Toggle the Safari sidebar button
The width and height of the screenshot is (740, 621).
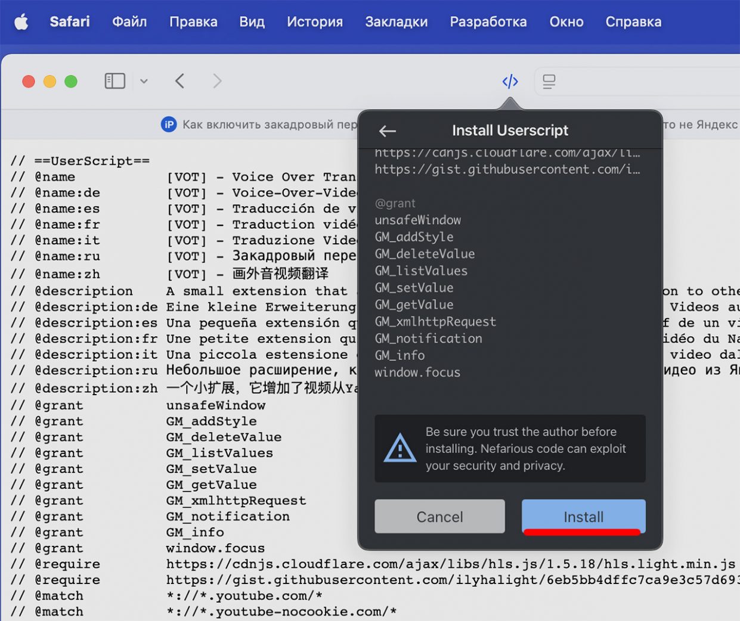coord(114,81)
